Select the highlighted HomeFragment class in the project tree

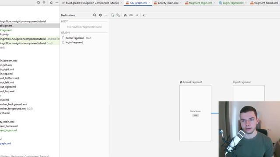(30, 26)
